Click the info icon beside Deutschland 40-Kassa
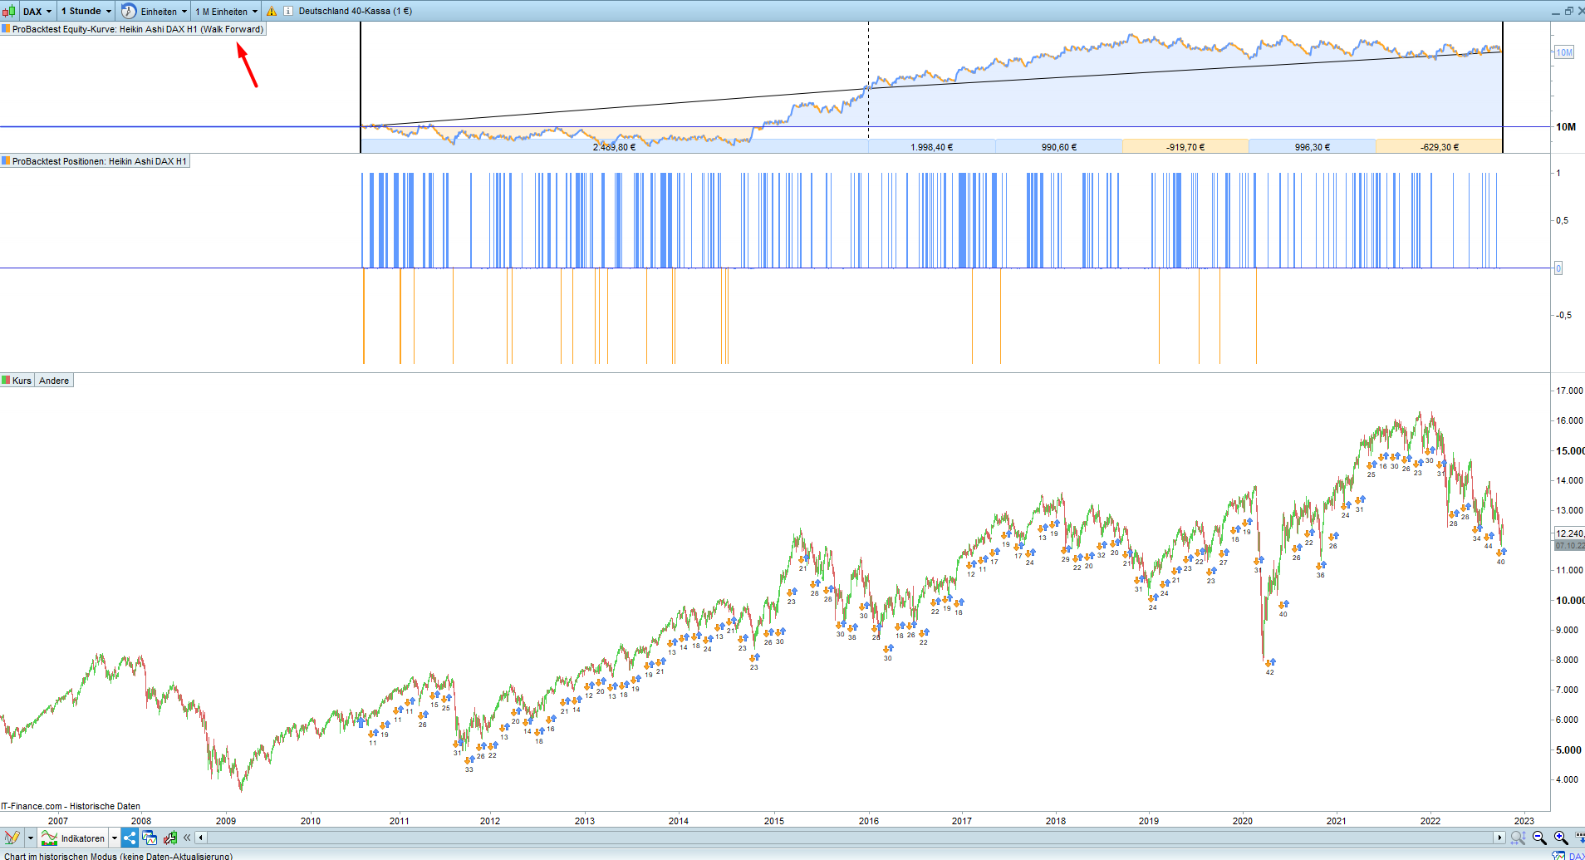The width and height of the screenshot is (1585, 860). (x=288, y=12)
